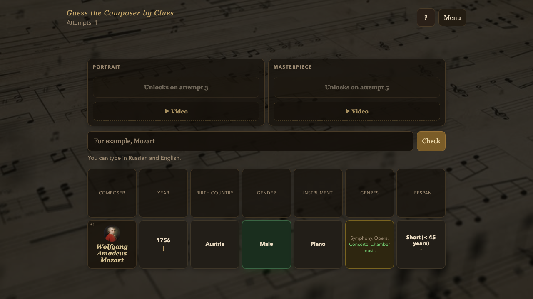Click the Piano instrument cell
Viewport: 533px width, 299px height.
coord(318,244)
